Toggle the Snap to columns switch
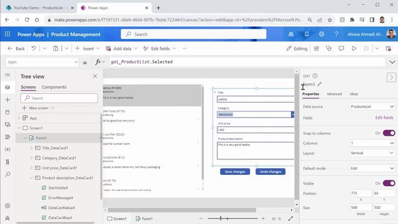 click(389, 133)
